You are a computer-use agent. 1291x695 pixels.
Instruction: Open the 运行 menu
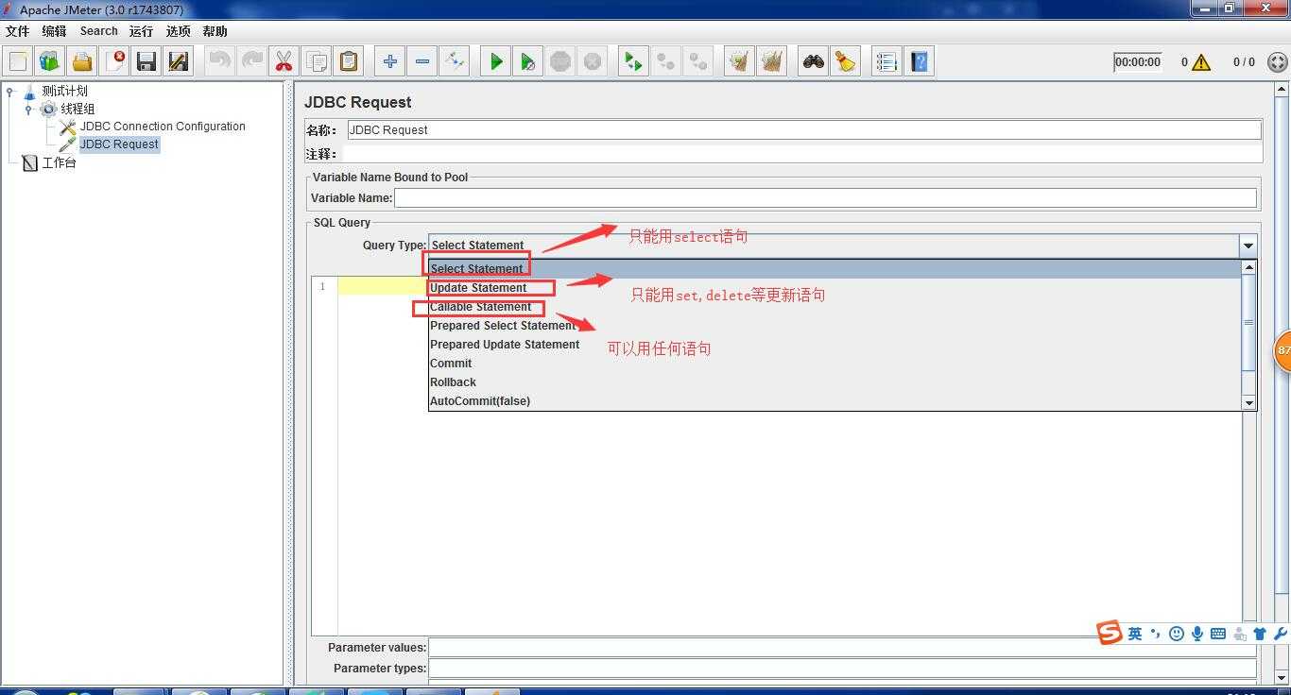(141, 31)
